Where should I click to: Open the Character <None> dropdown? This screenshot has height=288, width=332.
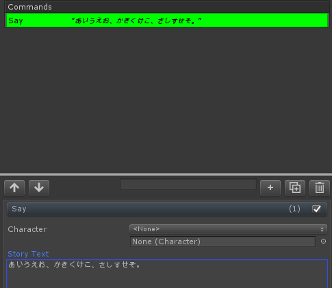(228, 229)
